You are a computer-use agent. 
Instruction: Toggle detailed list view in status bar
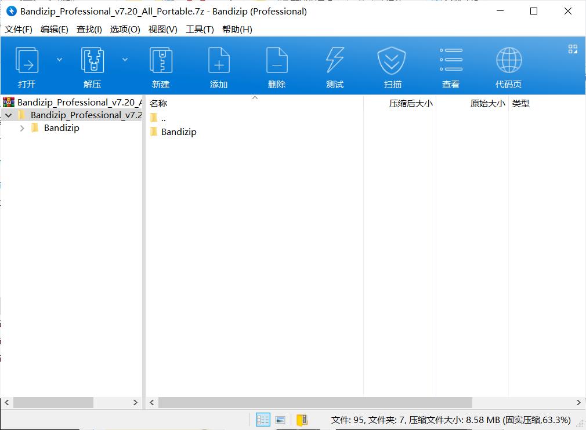pyautogui.click(x=262, y=420)
